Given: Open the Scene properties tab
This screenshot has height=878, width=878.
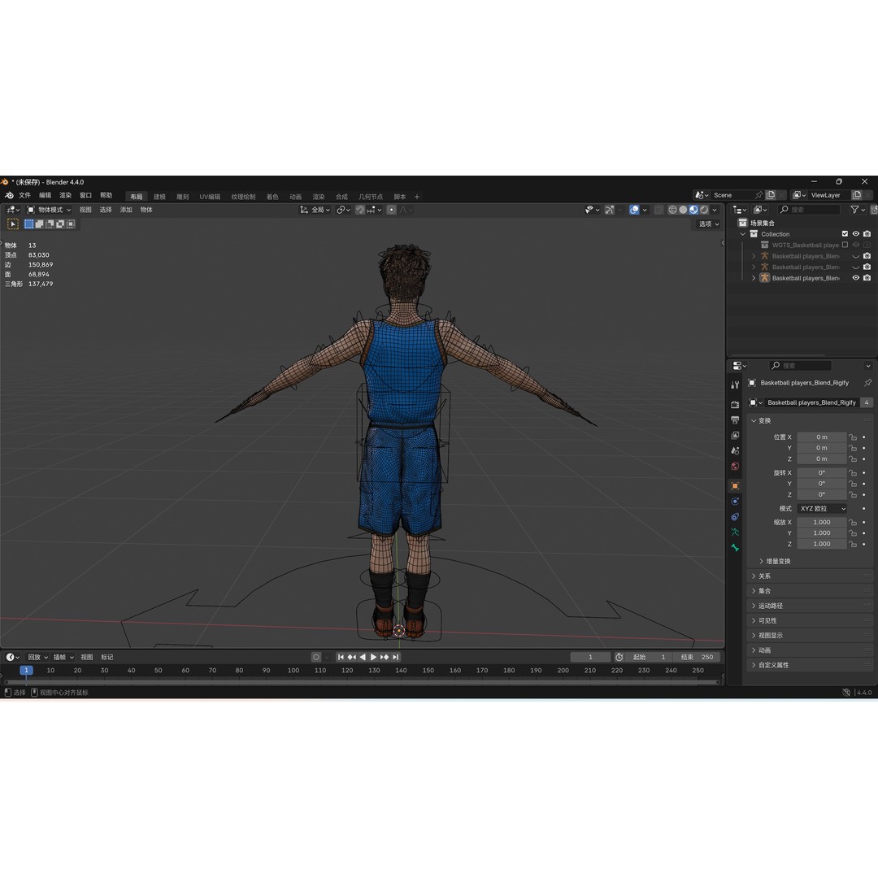Looking at the screenshot, I should click(735, 450).
